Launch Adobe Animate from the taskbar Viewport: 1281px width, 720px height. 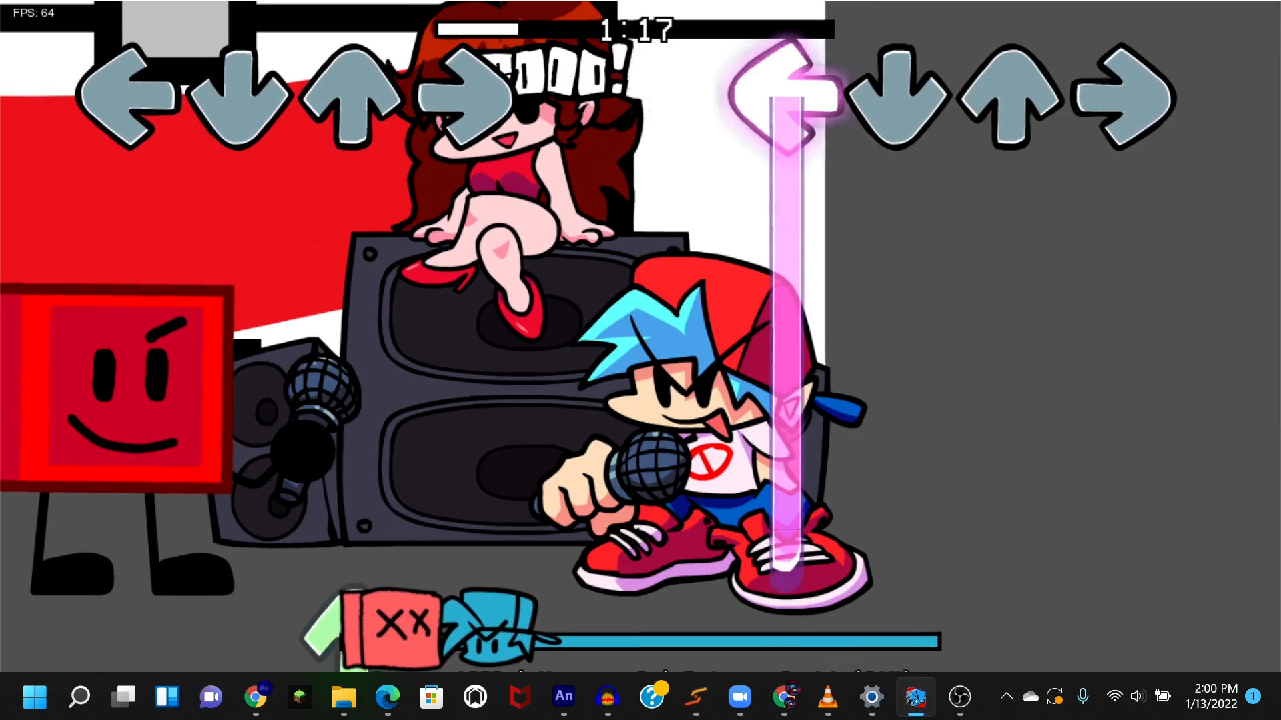coord(564,697)
